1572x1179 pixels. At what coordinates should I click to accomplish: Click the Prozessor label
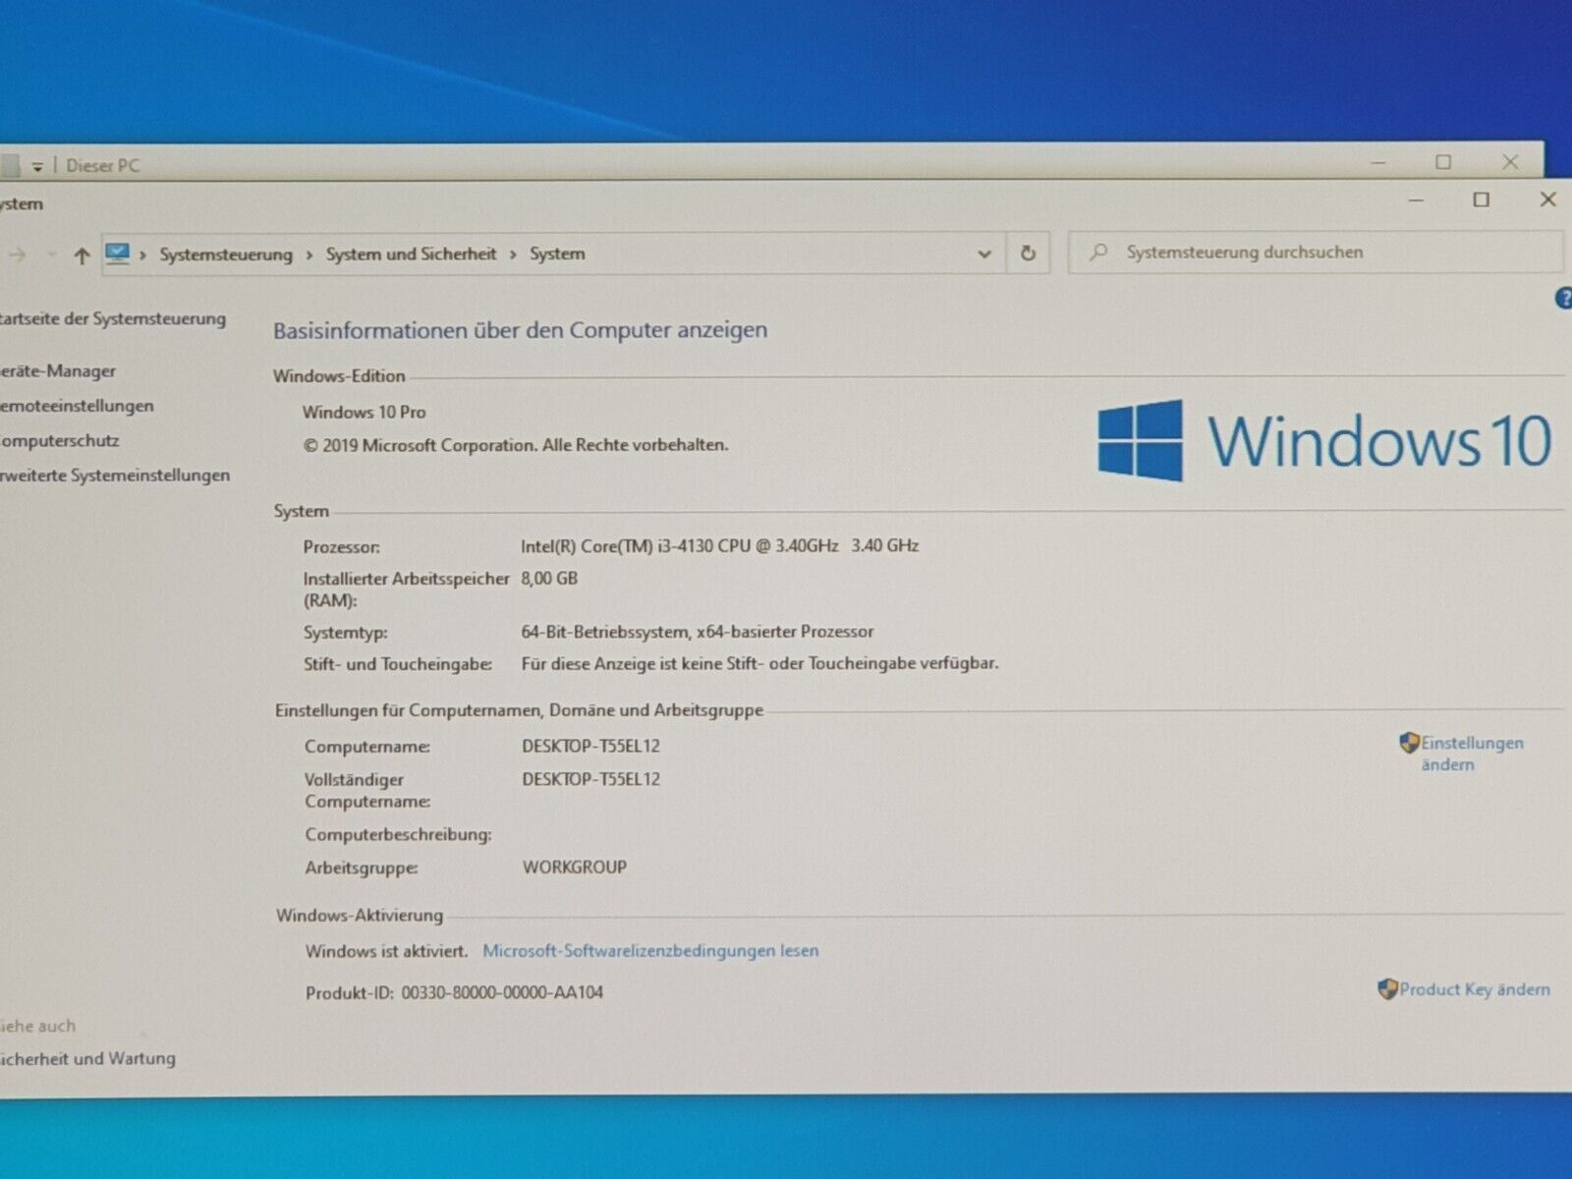[341, 547]
